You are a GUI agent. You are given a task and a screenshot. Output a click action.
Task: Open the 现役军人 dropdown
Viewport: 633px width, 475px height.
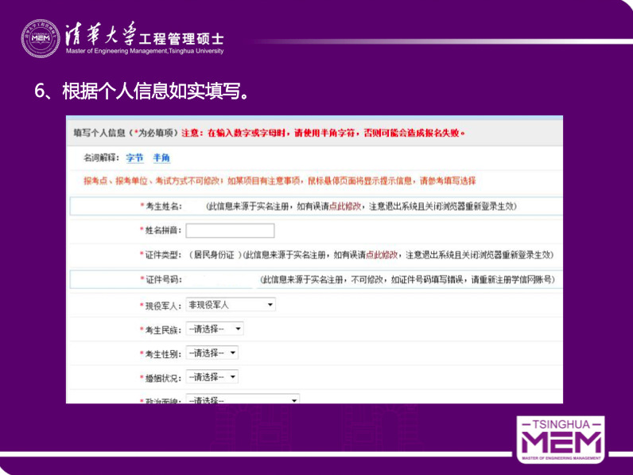(230, 304)
